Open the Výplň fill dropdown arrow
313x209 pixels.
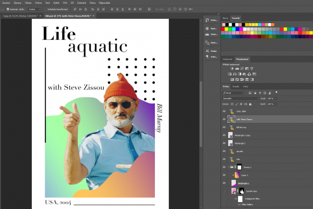pos(276,104)
